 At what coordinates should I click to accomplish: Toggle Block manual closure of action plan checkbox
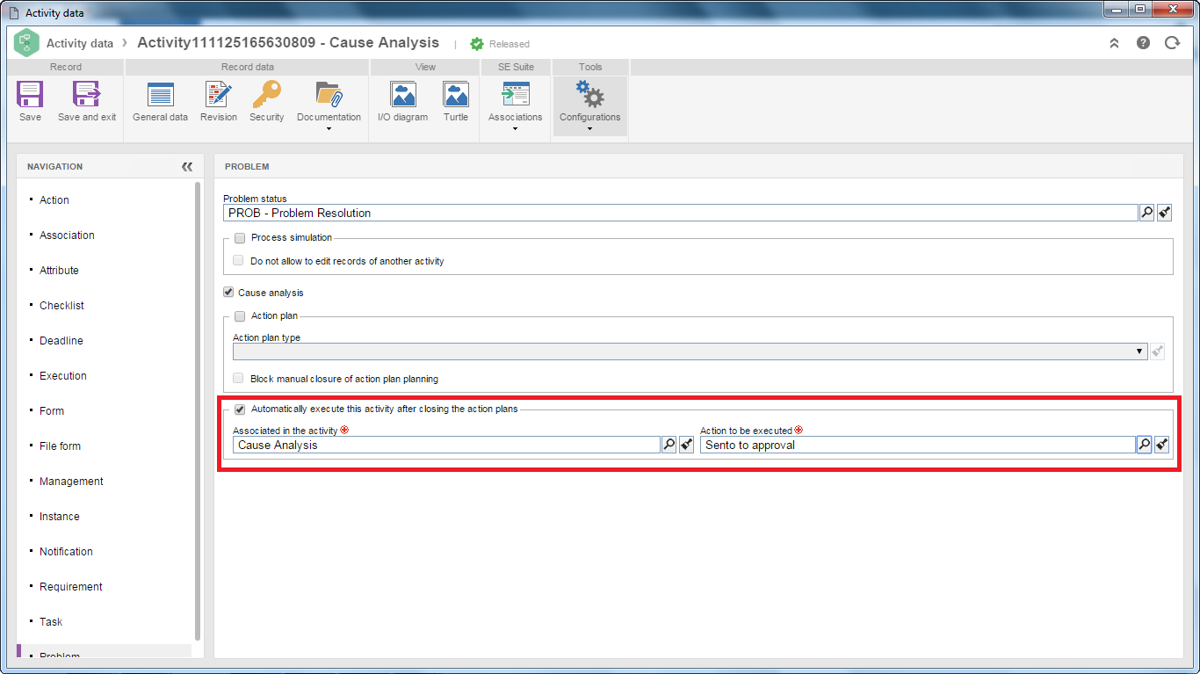(238, 379)
